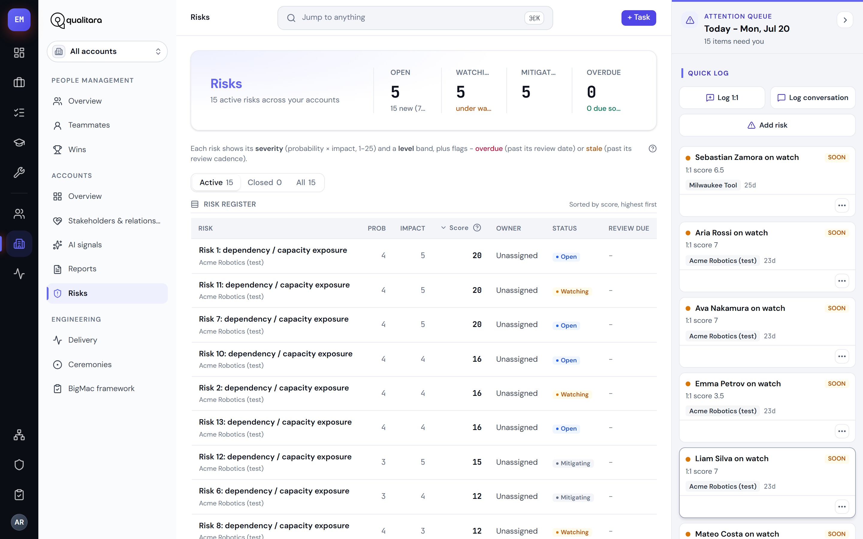This screenshot has height=539, width=863.
Task: Open Ceremonies in the sidebar
Action: click(107, 365)
